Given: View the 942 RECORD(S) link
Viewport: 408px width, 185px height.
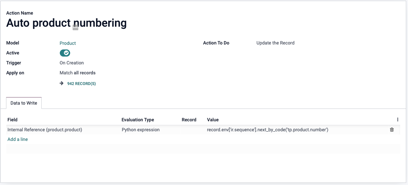Looking at the screenshot, I should (x=82, y=84).
